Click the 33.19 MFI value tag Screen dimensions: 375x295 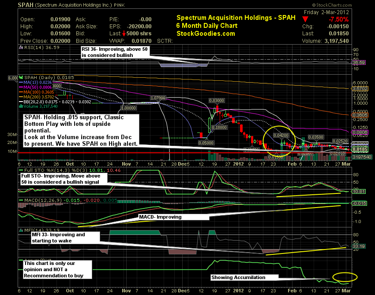[x=359, y=246]
